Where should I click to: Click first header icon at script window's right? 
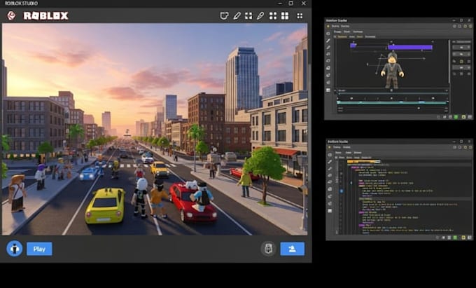point(454,147)
